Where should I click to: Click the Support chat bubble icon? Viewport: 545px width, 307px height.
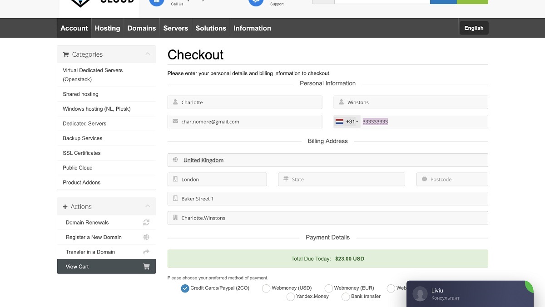pos(256,1)
